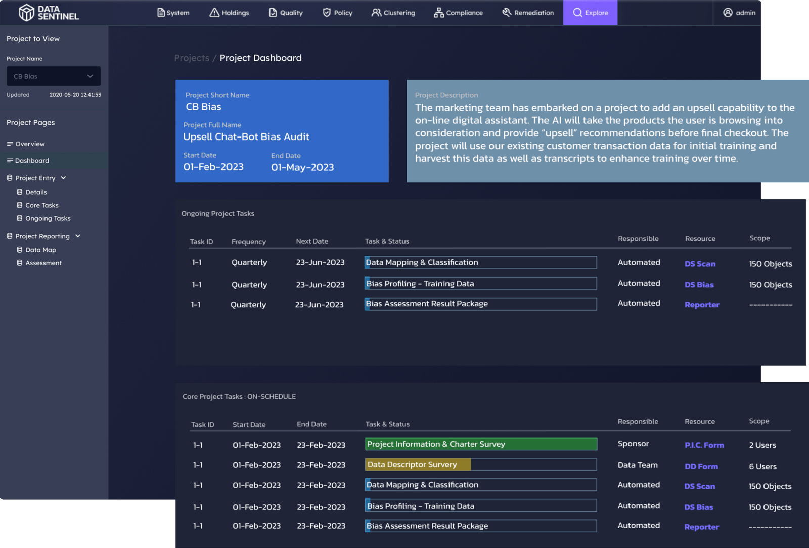Collapse the Project Entry section
This screenshot has width=809, height=548.
tap(63, 178)
